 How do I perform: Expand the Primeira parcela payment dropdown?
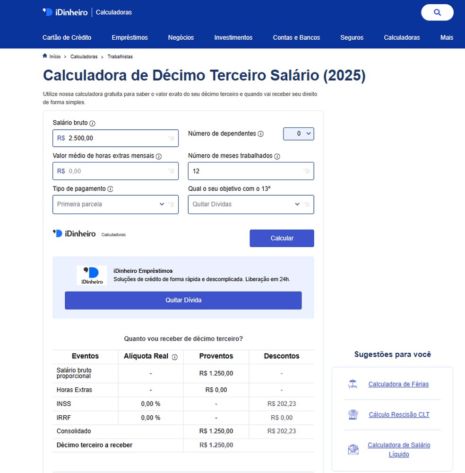click(115, 204)
